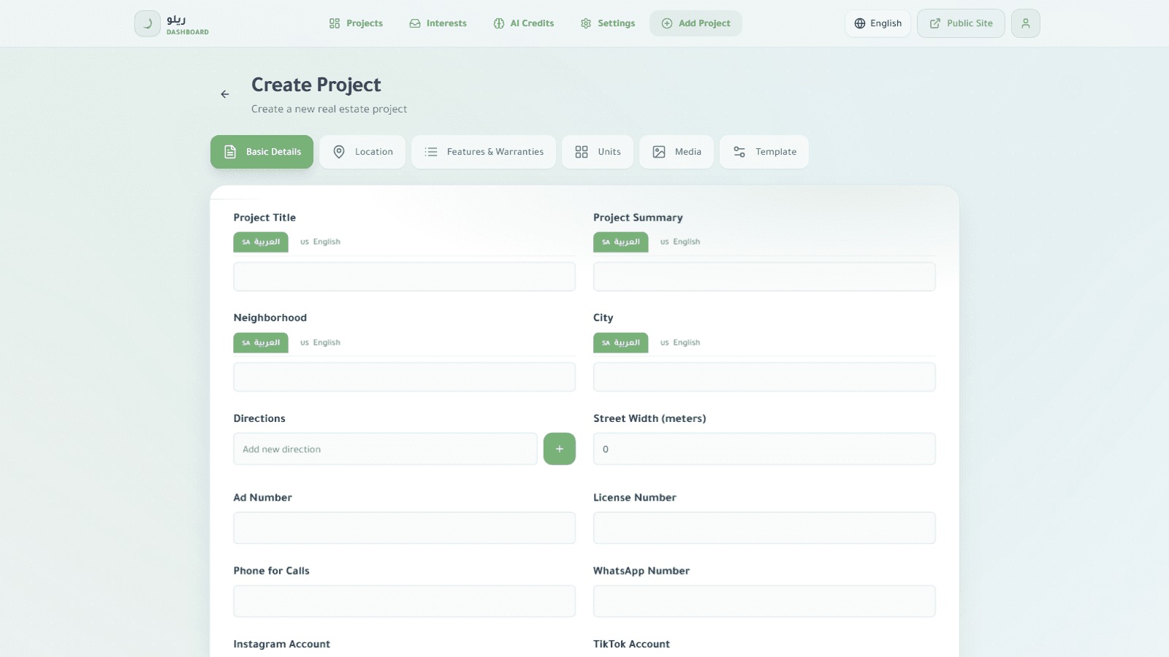This screenshot has width=1169, height=657.
Task: Switch to the Location tab
Action: point(362,152)
